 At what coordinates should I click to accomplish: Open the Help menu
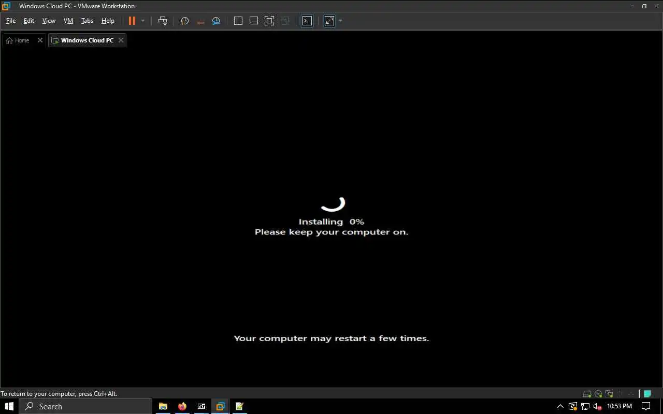pos(108,21)
